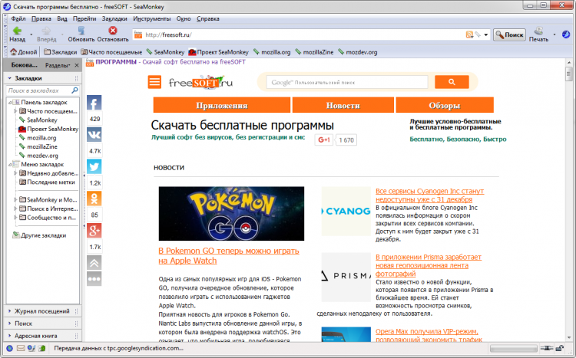Close the sidebar with X button
Screen dimensions: 576x358
click(76, 65)
